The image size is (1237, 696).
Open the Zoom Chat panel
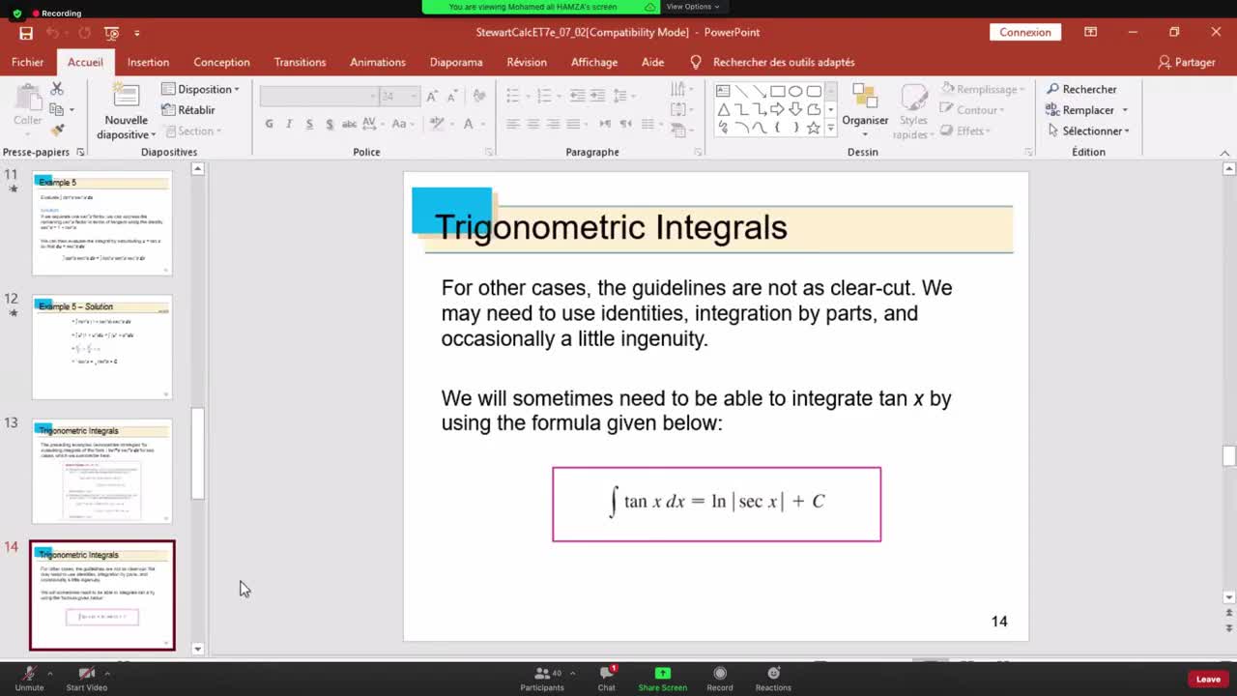point(606,679)
